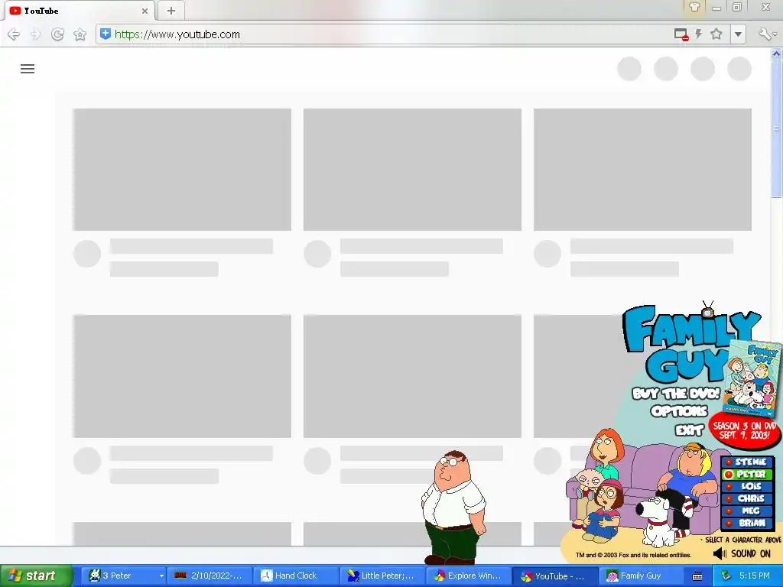
Task: Click Exit in Family Guy panel
Action: [690, 430]
